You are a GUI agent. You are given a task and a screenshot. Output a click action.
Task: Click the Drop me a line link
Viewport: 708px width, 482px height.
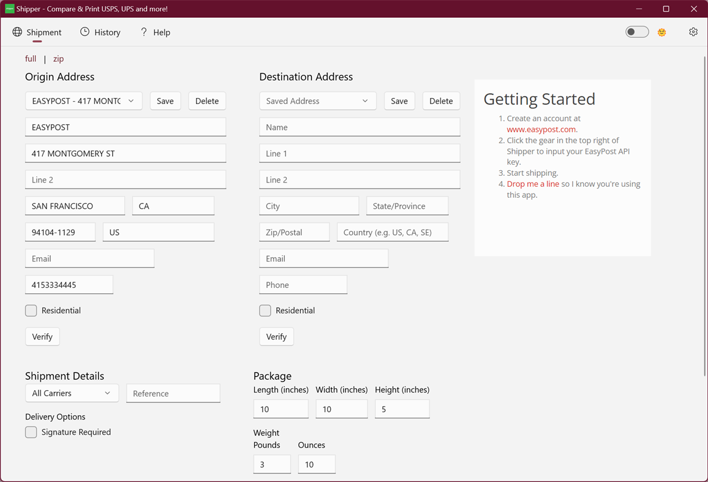(x=532, y=184)
